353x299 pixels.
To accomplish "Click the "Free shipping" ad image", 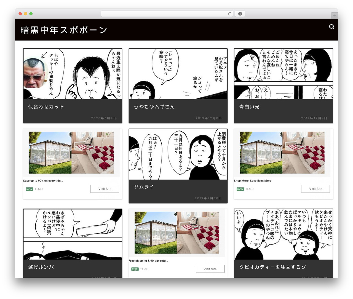I will 177,233.
